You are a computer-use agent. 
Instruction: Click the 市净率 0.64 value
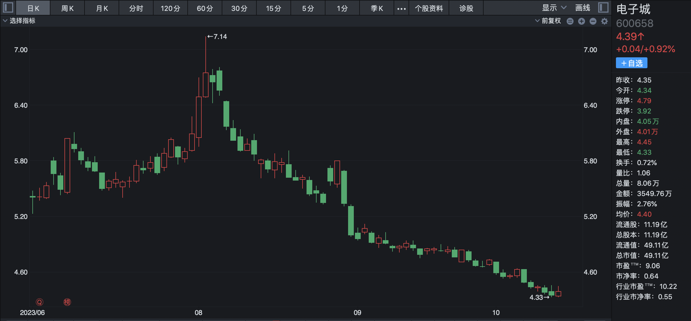point(651,276)
